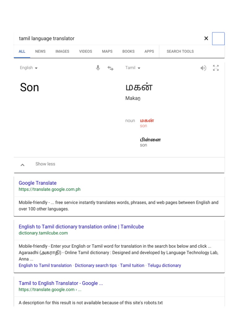Viewport: 238px width, 318px height.
Task: Open the fullscreen translator with the expand icon
Action: click(216, 68)
